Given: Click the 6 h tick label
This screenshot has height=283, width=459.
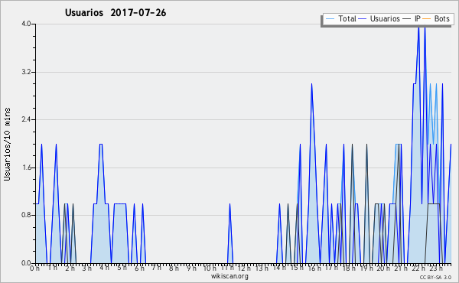Looking at the screenshot, I should [139, 268].
